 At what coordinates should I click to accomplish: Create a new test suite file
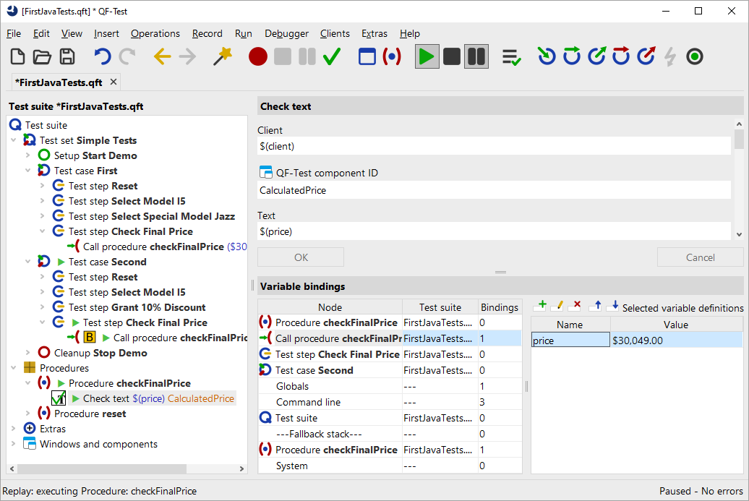17,56
